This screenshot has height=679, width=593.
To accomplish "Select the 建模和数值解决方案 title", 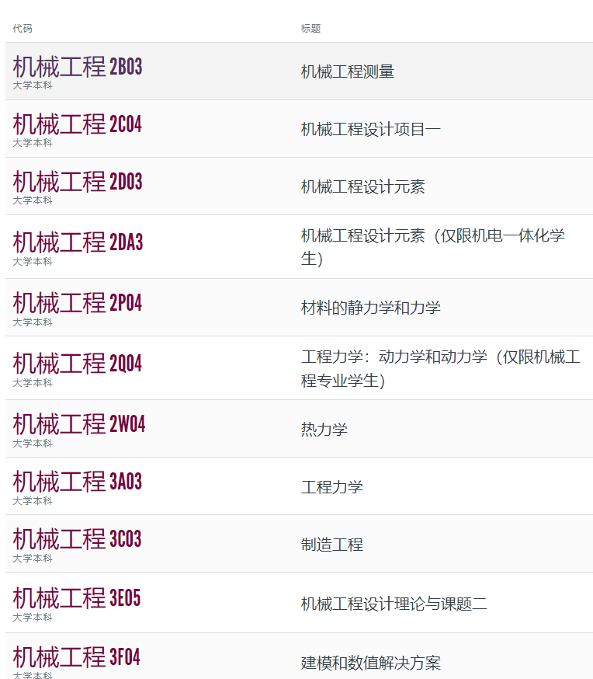I will pyautogui.click(x=371, y=663).
